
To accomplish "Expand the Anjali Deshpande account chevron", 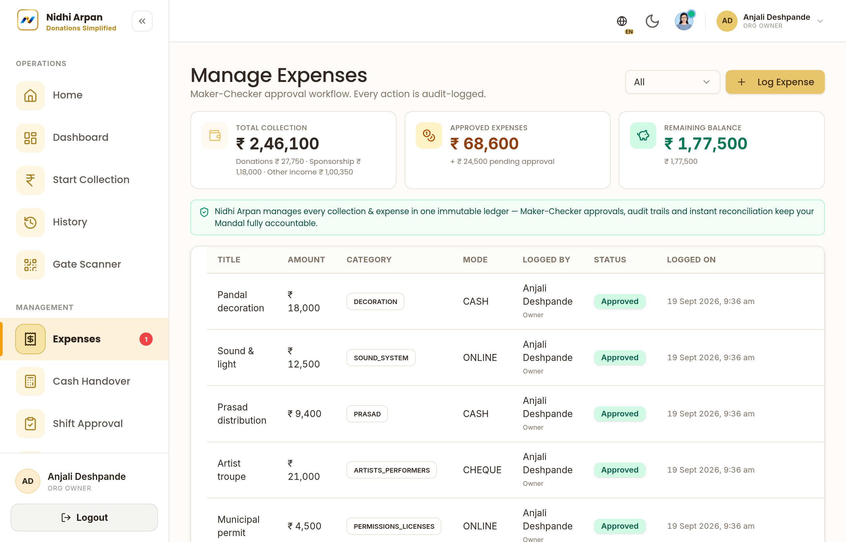I will point(820,21).
